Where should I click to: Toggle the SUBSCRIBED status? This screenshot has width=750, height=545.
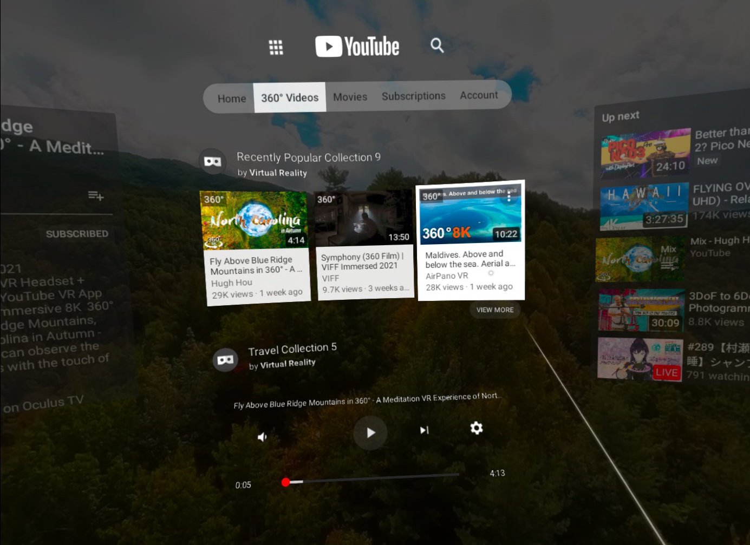77,233
